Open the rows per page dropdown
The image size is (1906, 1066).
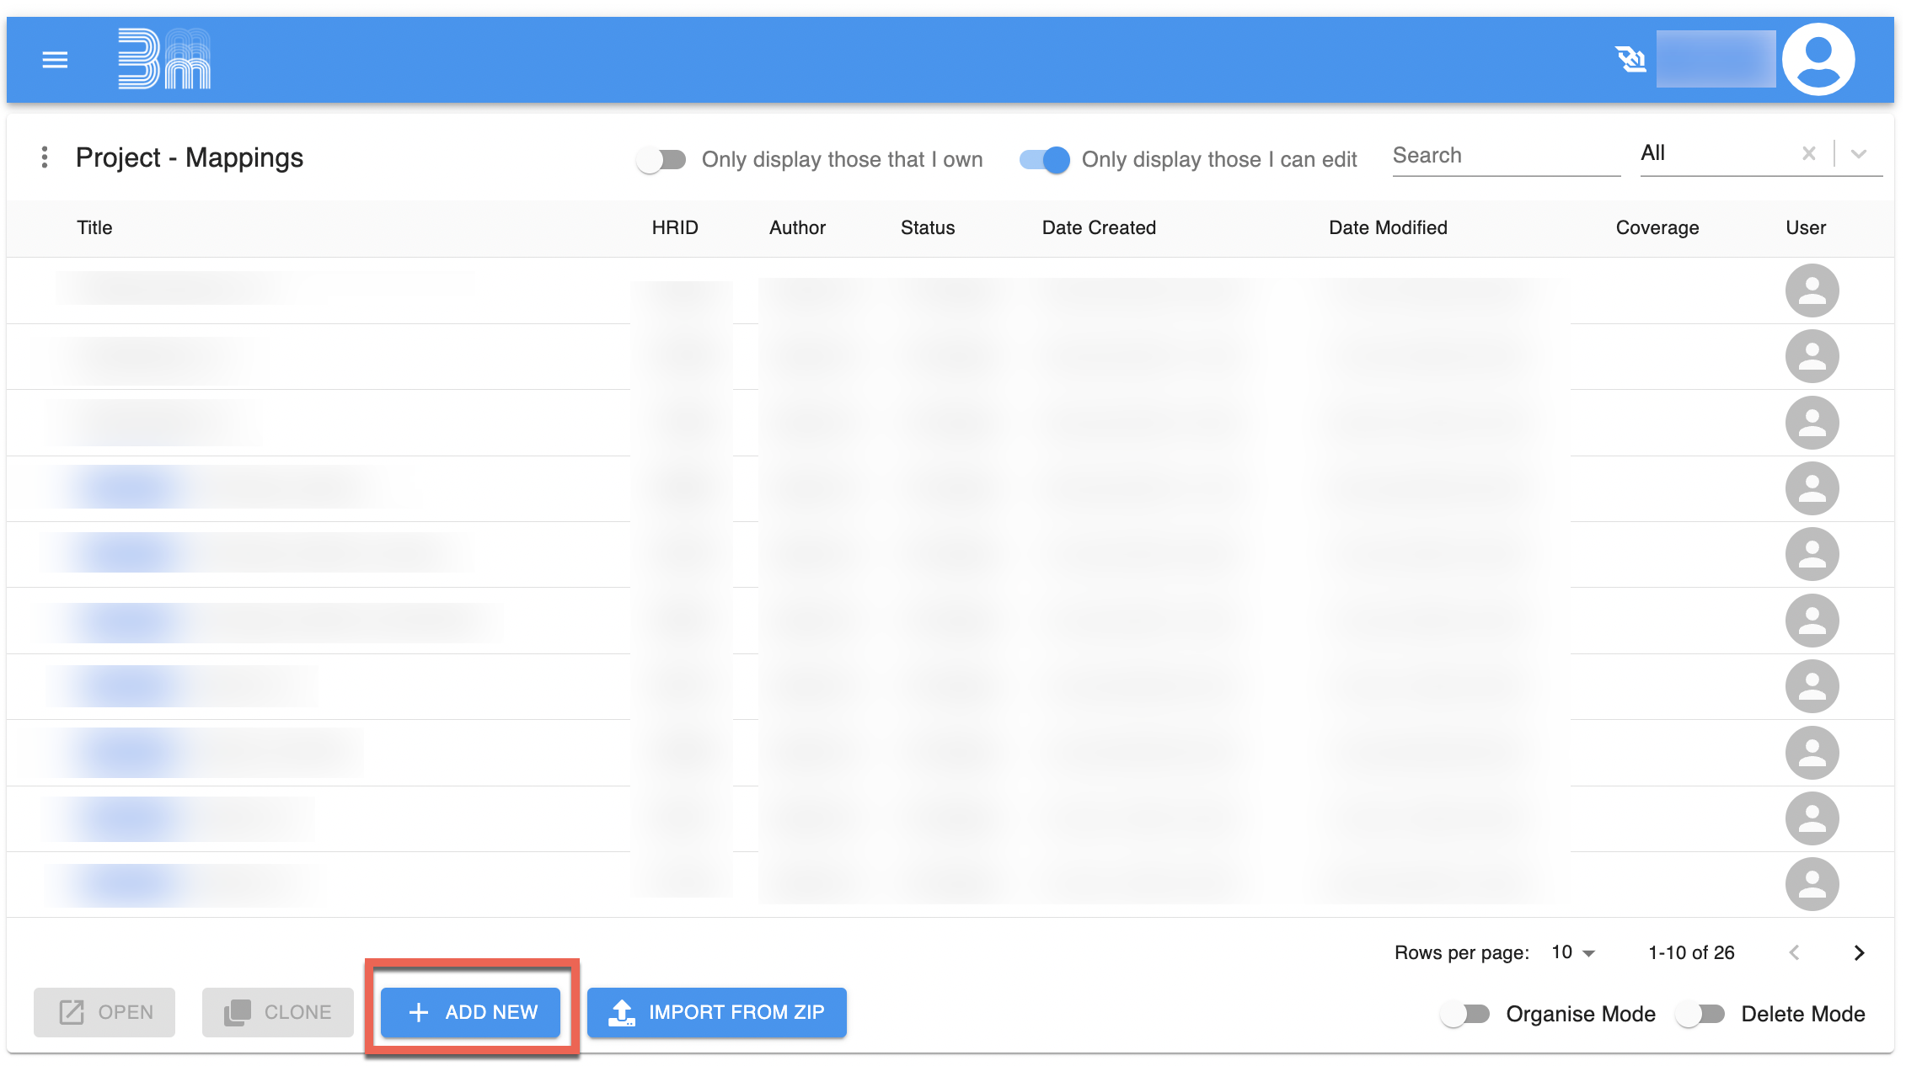(1573, 952)
